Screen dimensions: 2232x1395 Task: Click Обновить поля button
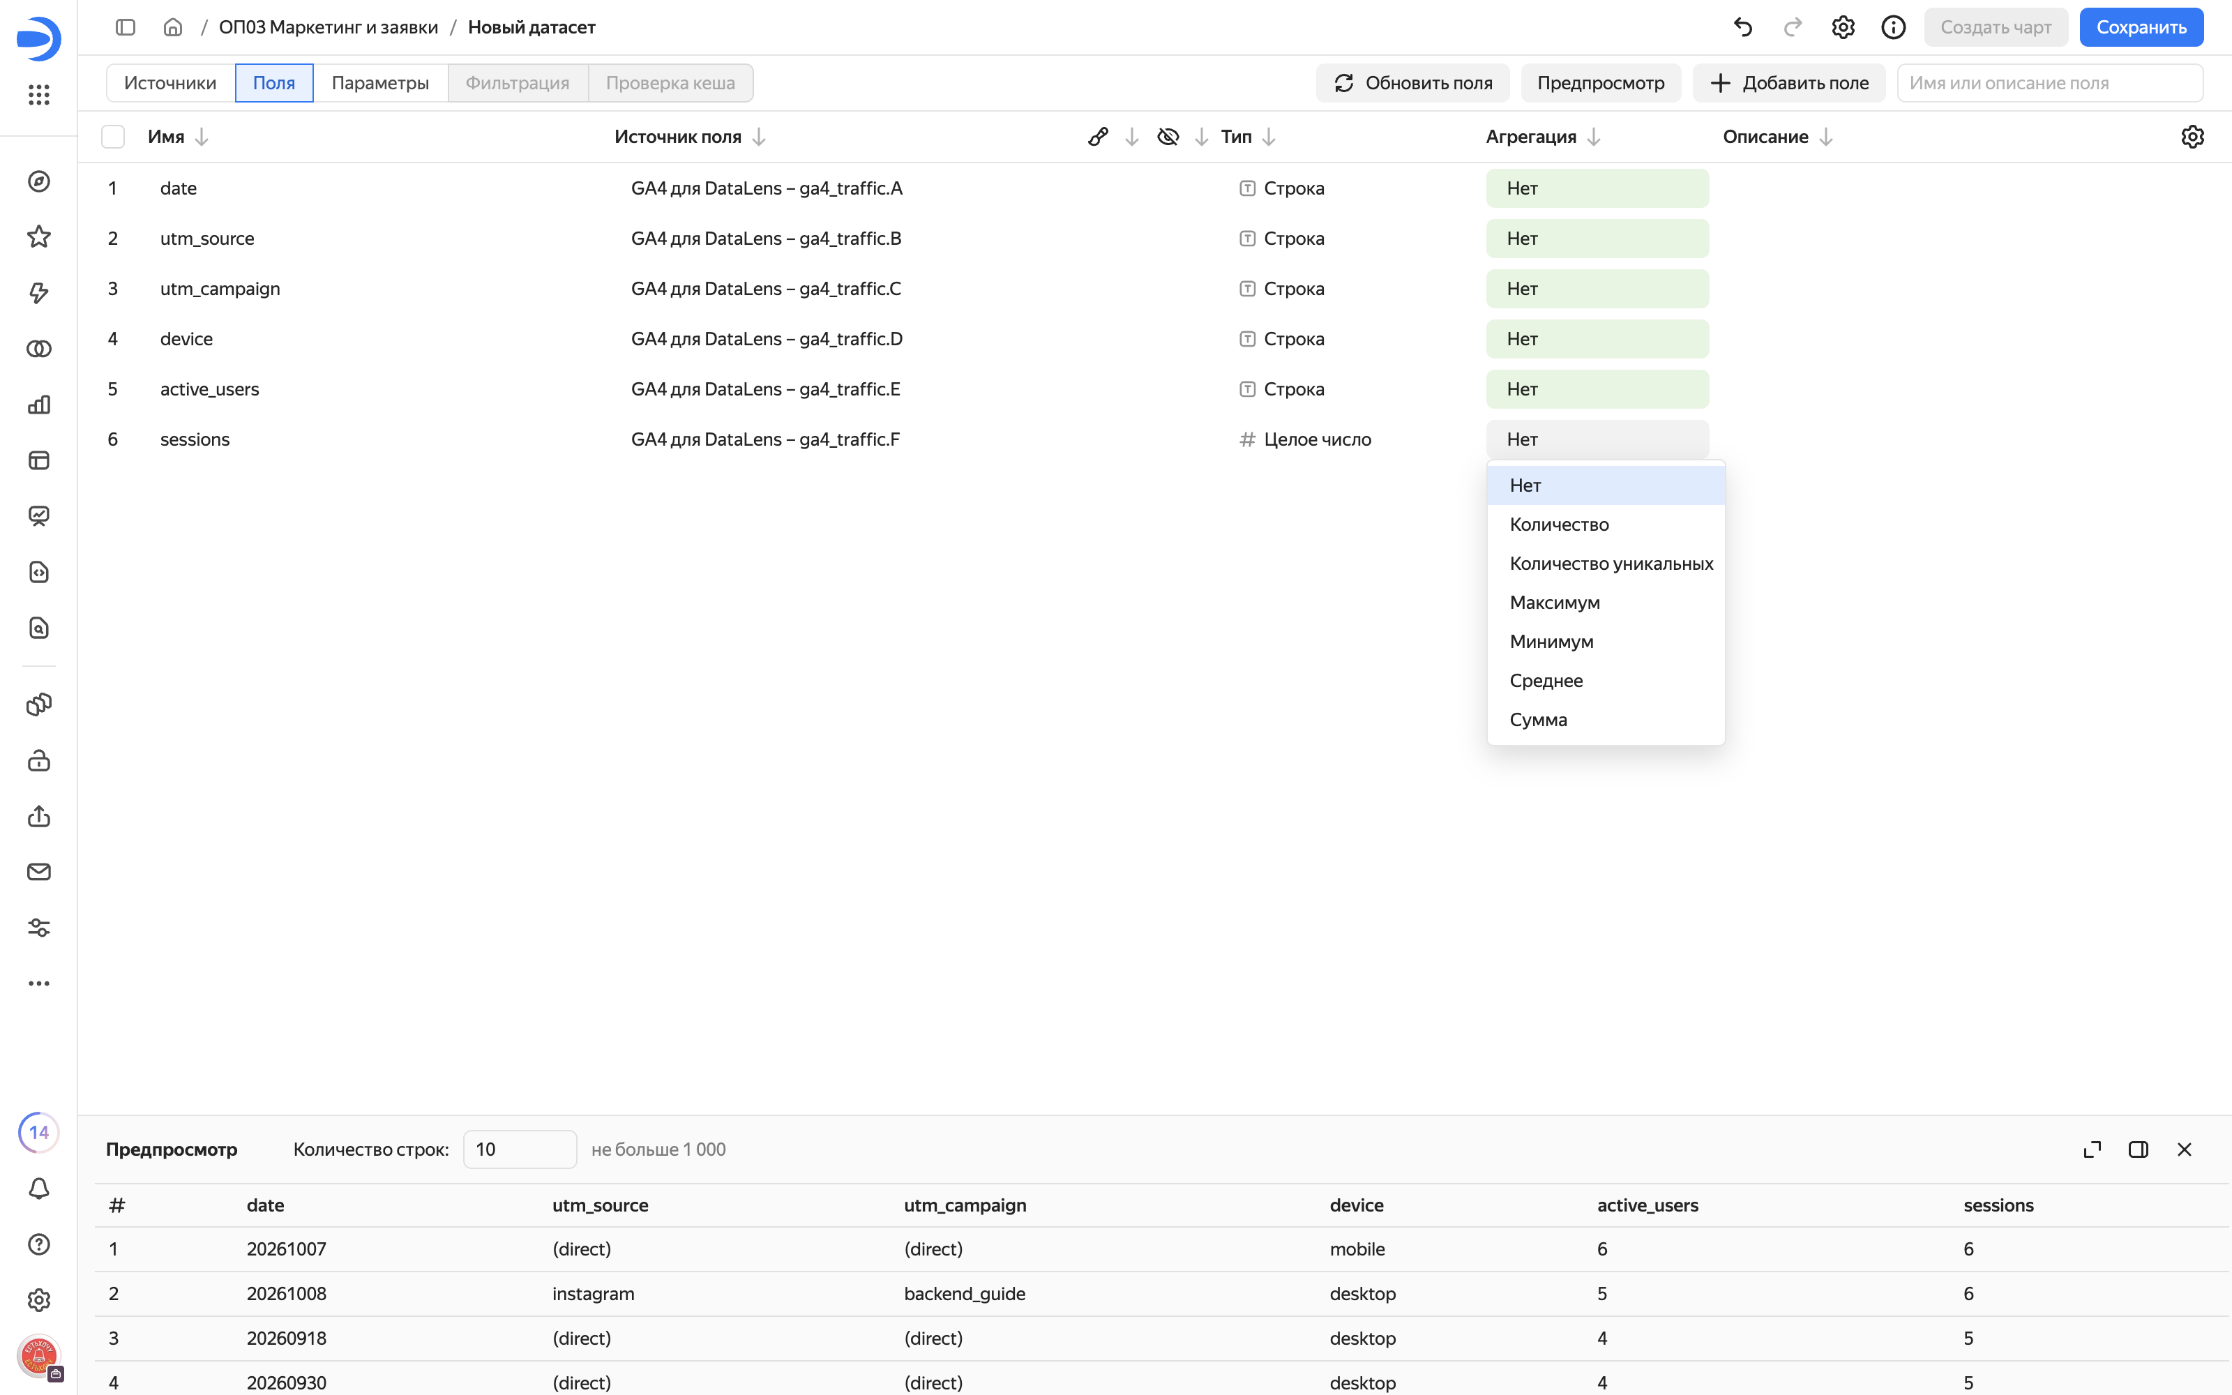point(1412,83)
